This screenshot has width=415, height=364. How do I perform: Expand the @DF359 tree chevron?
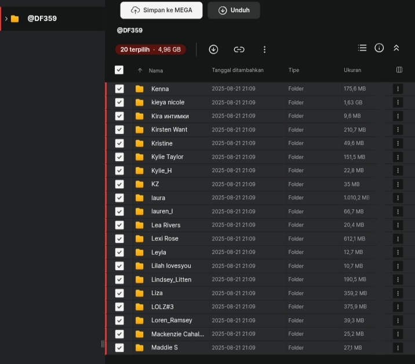(6, 19)
